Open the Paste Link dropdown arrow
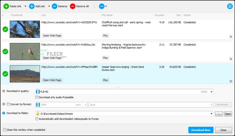This screenshot has width=235, height=136. pyautogui.click(x=25, y=6)
